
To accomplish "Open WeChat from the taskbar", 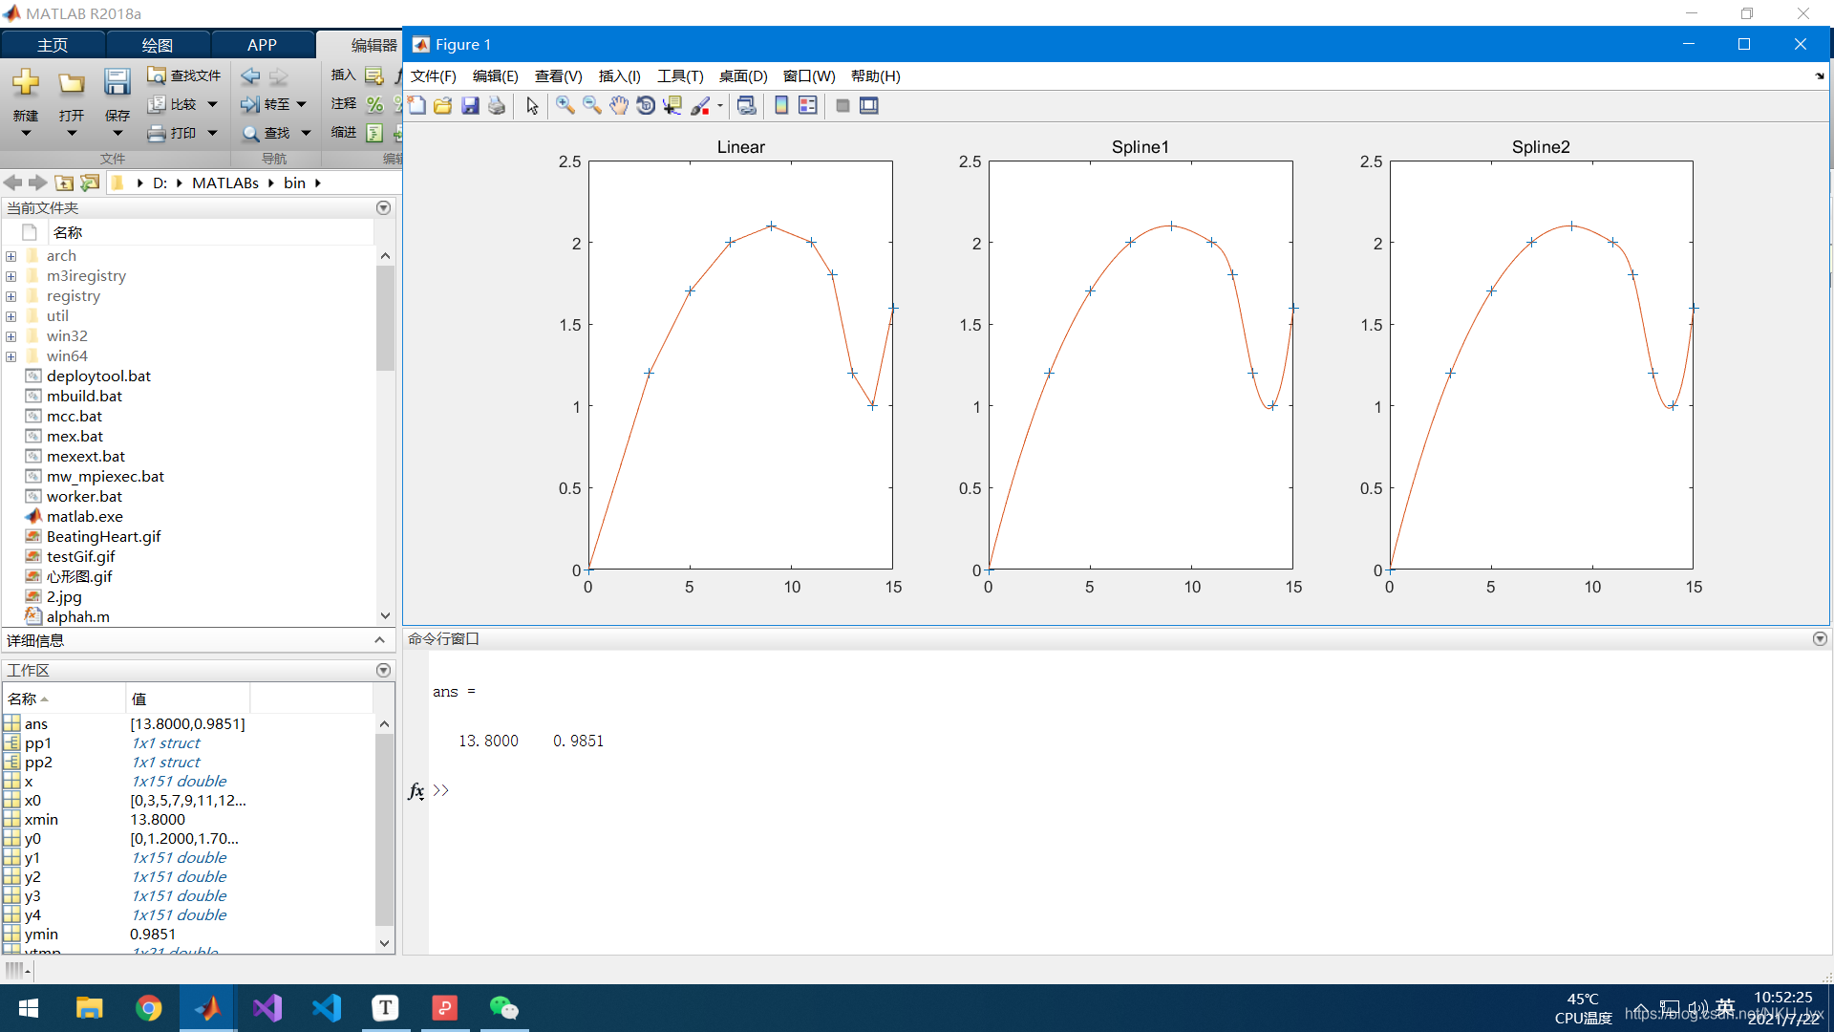I will point(503,1008).
